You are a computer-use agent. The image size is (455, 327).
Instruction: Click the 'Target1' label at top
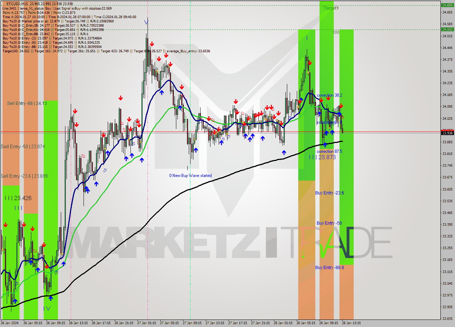[x=331, y=8]
